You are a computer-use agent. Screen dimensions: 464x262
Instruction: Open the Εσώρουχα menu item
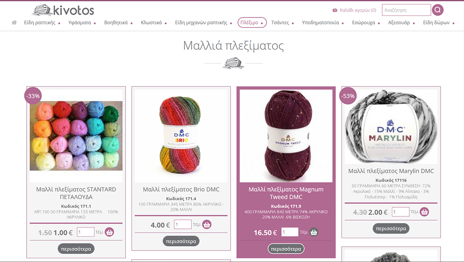coord(366,23)
